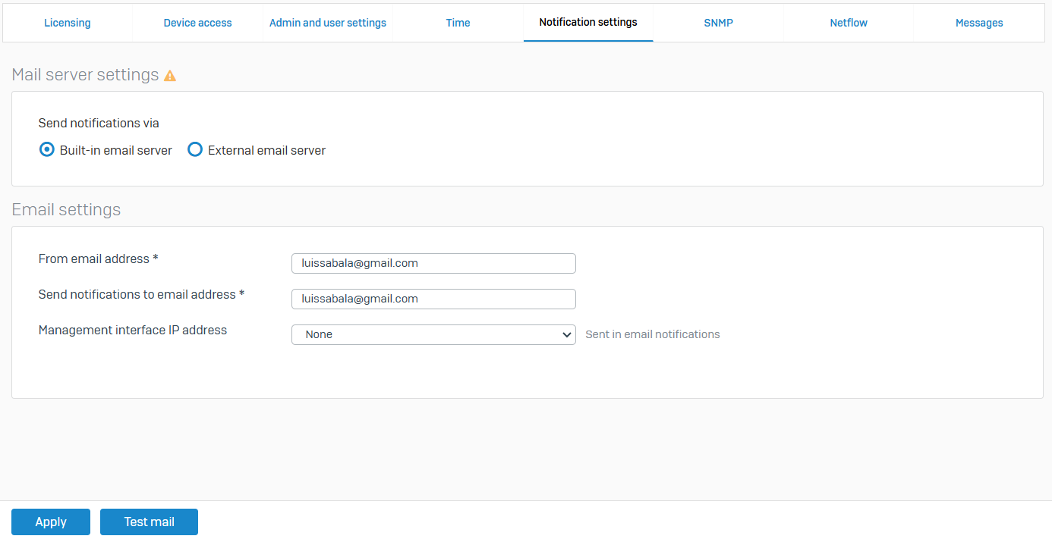The width and height of the screenshot is (1052, 539).
Task: Focus the From email address text box
Action: tap(433, 263)
